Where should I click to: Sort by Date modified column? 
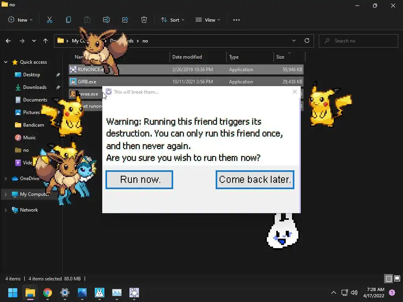[x=187, y=57]
